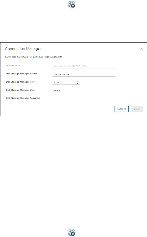Click the Connection Manager dialog title
The image size is (147, 237).
pyautogui.click(x=23, y=49)
